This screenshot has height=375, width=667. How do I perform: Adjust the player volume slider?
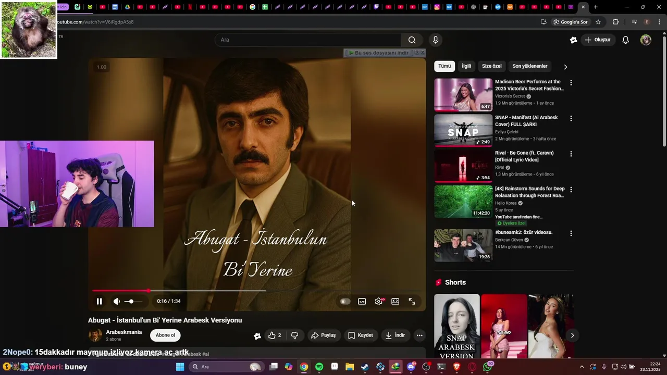(x=132, y=301)
